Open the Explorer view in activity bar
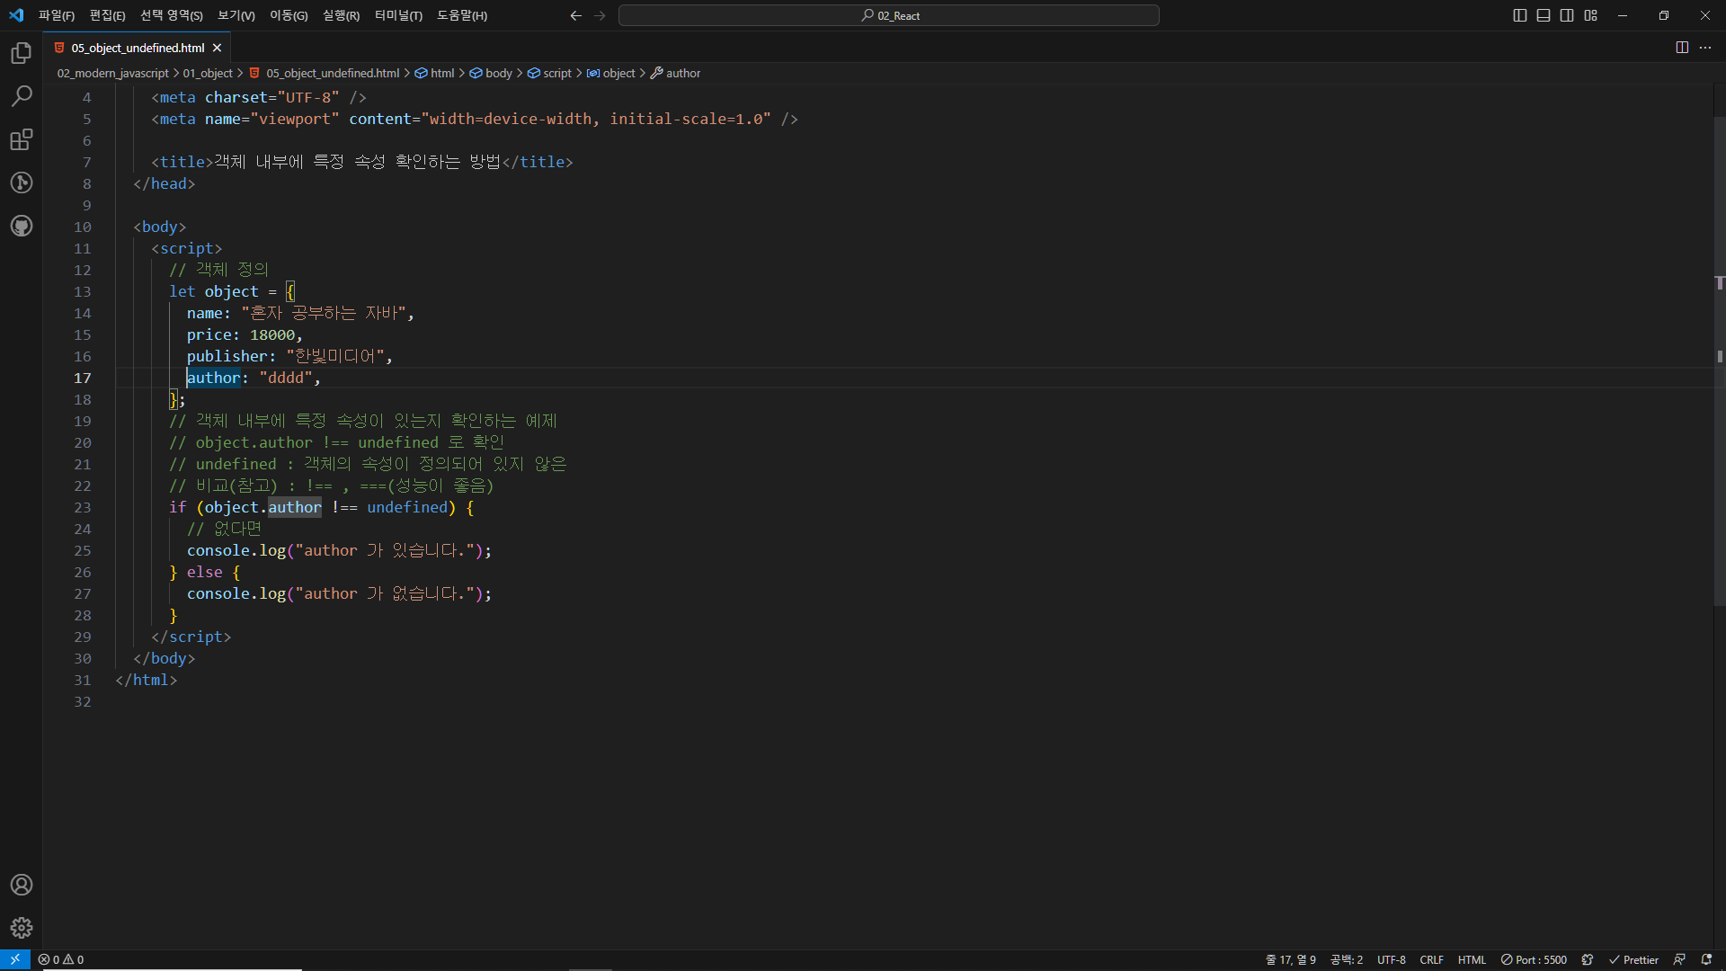The height and width of the screenshot is (971, 1726). pos(22,53)
